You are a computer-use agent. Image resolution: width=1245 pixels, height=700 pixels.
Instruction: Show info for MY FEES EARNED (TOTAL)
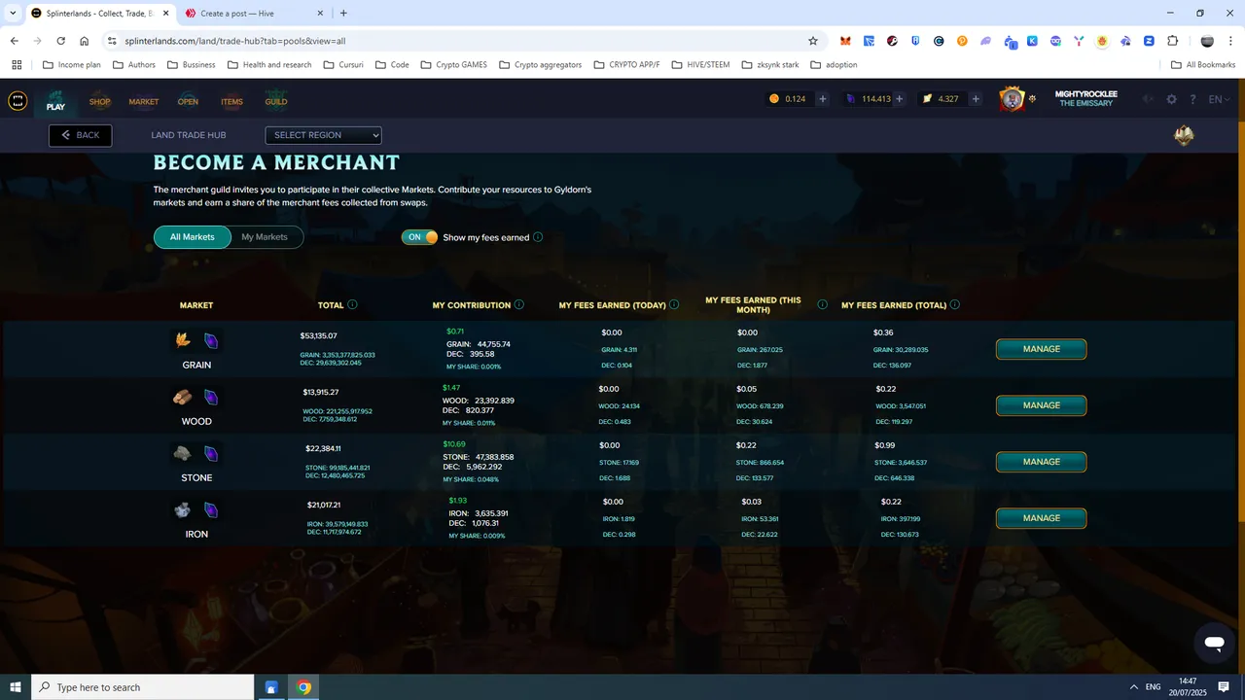click(x=955, y=304)
